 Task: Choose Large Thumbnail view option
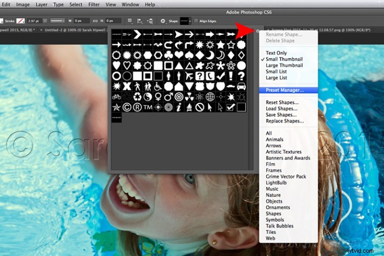pyautogui.click(x=284, y=65)
